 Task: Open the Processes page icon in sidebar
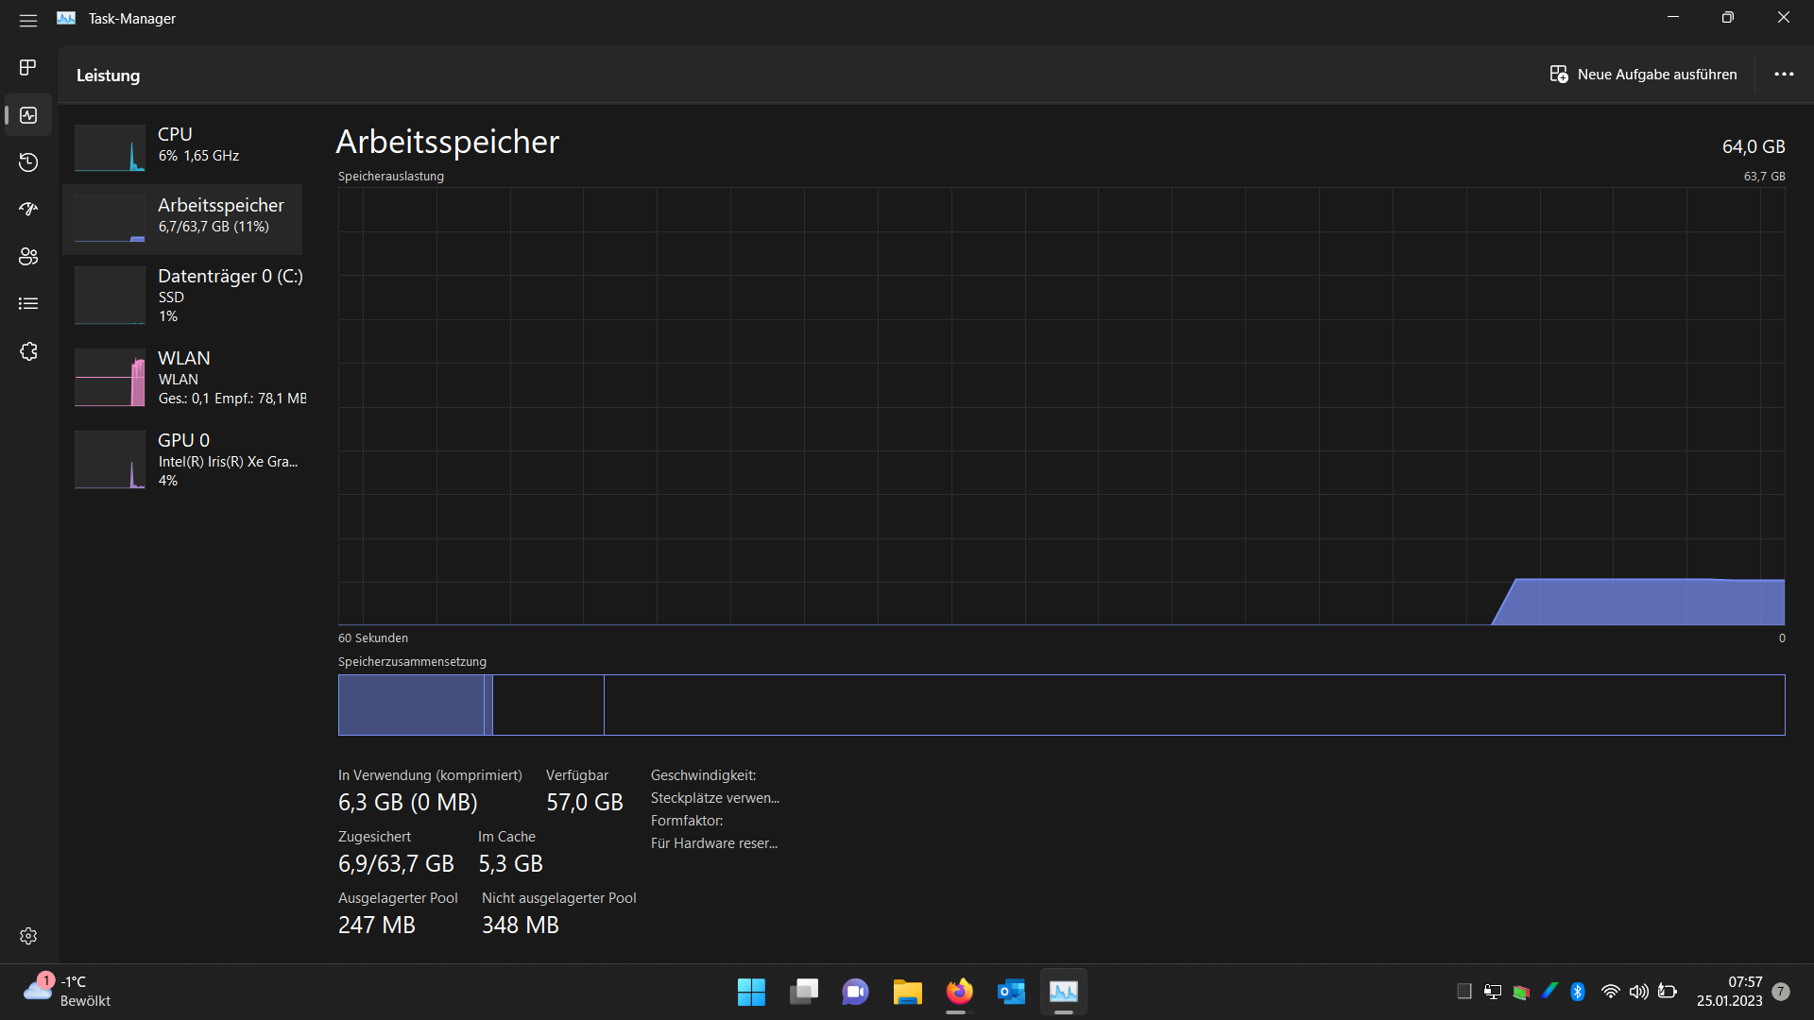click(x=28, y=67)
